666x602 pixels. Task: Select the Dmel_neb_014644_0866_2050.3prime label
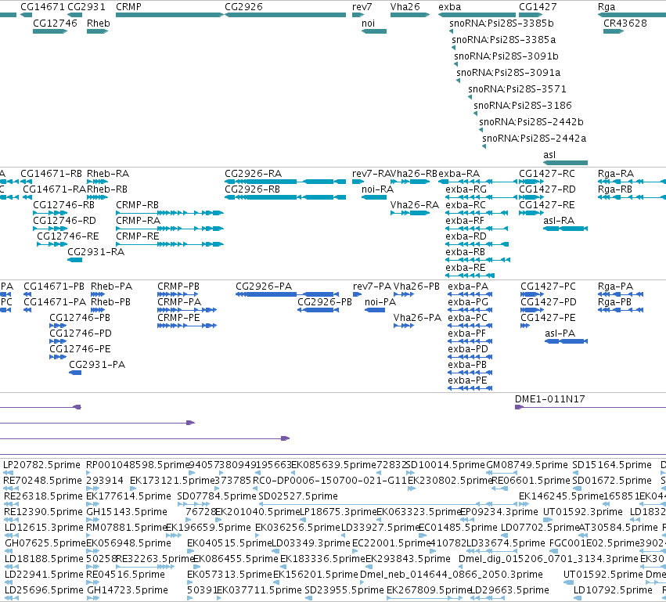pyautogui.click(x=452, y=575)
